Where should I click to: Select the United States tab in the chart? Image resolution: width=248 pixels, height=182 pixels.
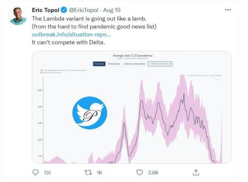[x=114, y=64]
